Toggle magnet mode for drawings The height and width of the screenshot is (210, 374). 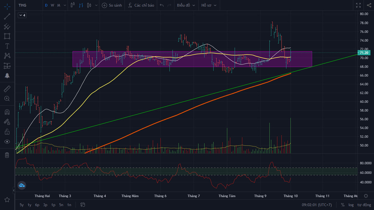[7, 112]
